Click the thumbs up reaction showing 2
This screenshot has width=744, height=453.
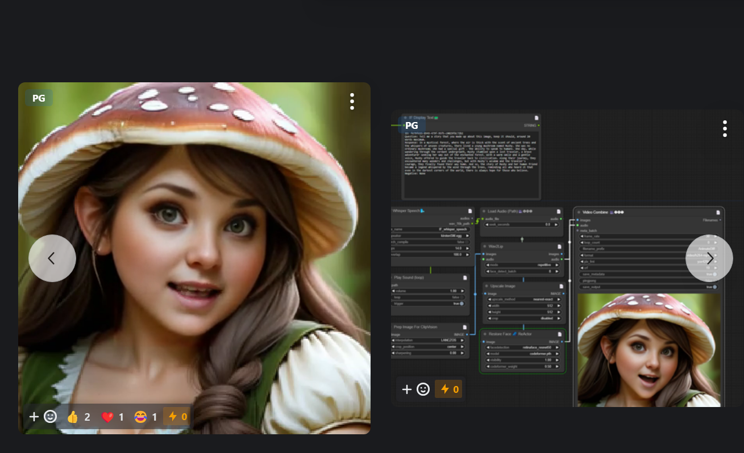[79, 417]
